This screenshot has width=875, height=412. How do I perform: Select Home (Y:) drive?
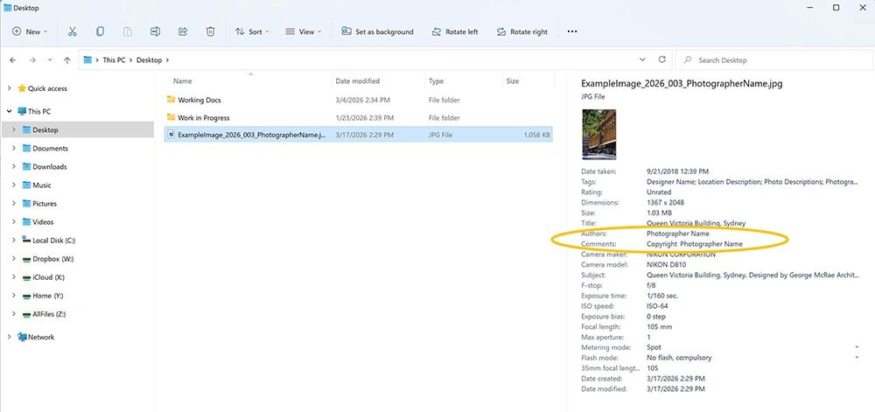(48, 296)
